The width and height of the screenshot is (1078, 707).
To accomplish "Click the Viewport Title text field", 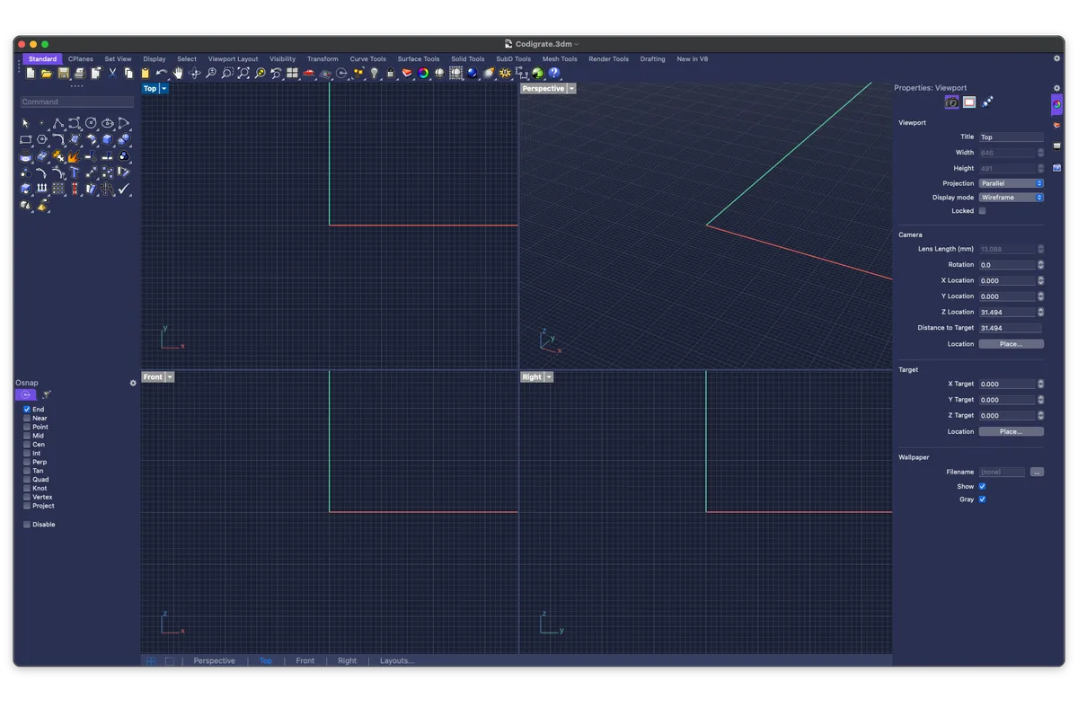I will pos(1012,137).
